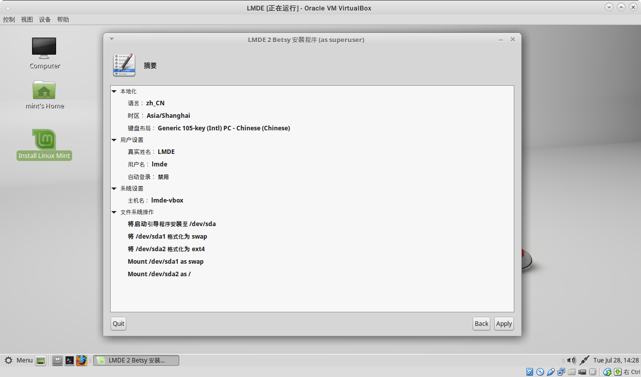Image resolution: width=641 pixels, height=377 pixels.
Task: Click the 右 Ctrl host key indicator
Action: coord(632,372)
